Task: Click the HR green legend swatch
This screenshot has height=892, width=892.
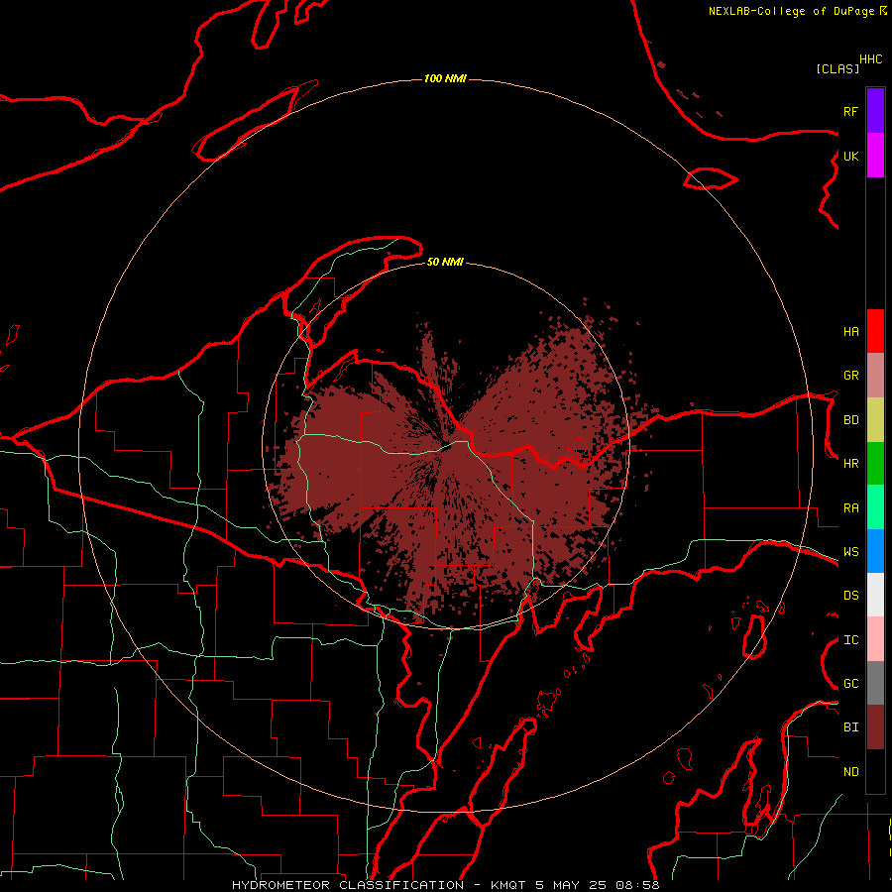Action: pyautogui.click(x=875, y=464)
